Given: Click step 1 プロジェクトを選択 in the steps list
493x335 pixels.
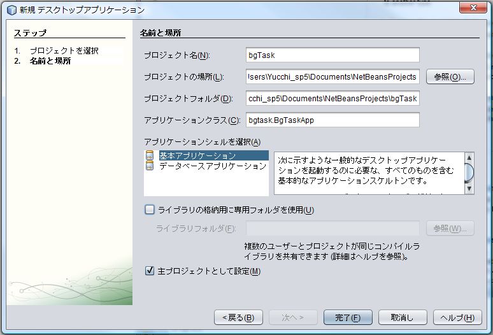Looking at the screenshot, I should (x=64, y=50).
